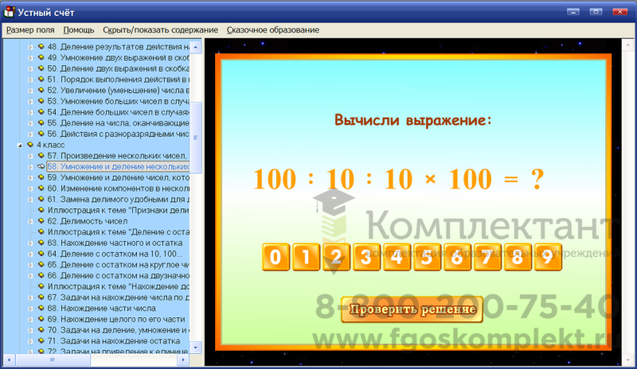This screenshot has width=637, height=369.
Task: Click digit tile 9
Action: tap(548, 257)
